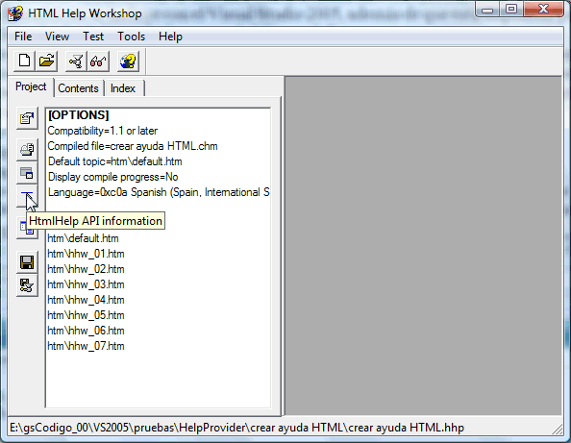Click the Save all files and compile button
Screen dimensions: 571x443
[x=27, y=285]
